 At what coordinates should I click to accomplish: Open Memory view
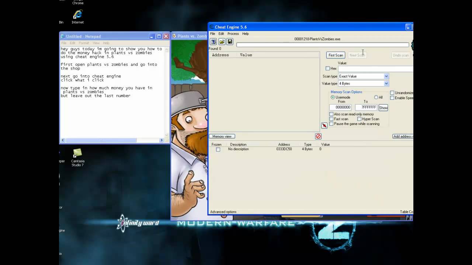tap(222, 137)
